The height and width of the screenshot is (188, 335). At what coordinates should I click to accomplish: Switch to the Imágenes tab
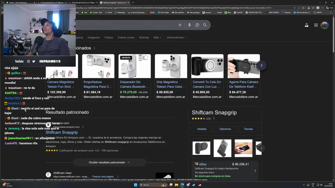[93, 38]
